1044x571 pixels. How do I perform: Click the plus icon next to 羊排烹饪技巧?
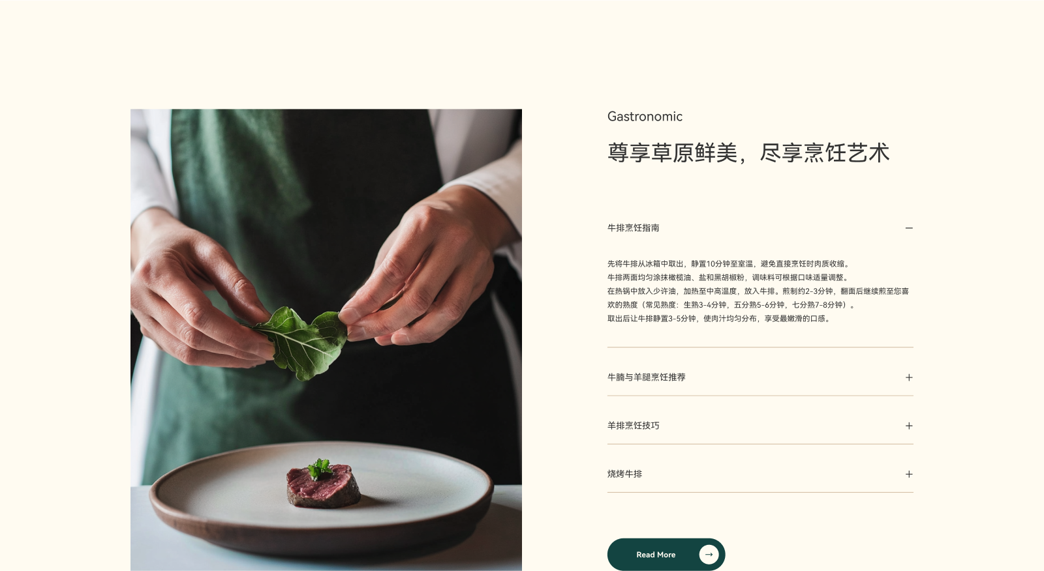point(909,426)
